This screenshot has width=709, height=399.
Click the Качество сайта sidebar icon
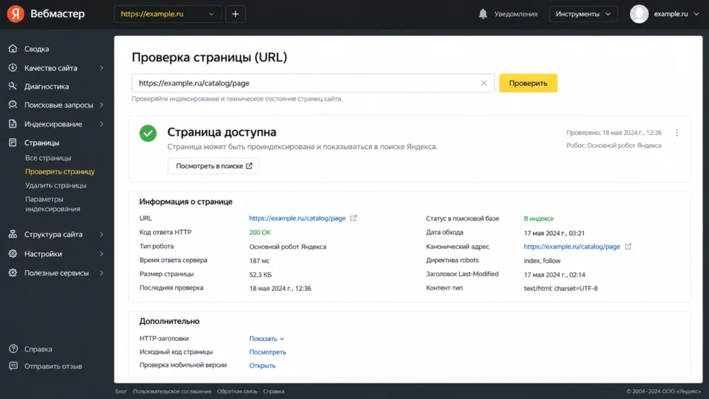tap(12, 67)
